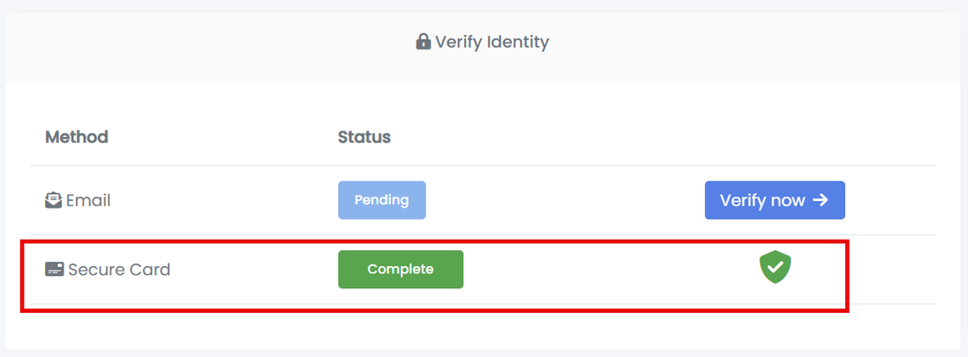The height and width of the screenshot is (357, 968).
Task: Select the Secure Card method label
Action: [119, 269]
